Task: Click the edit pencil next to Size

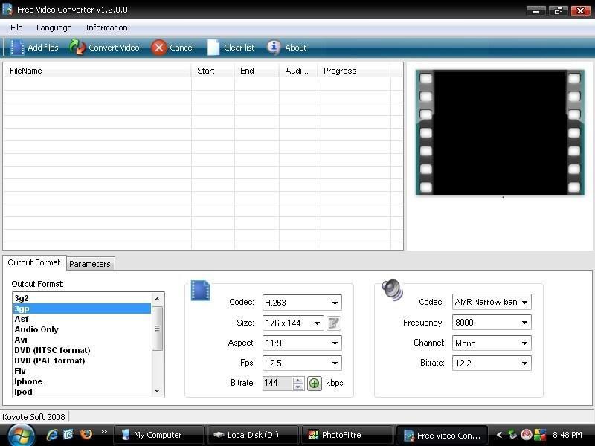Action: (332, 323)
